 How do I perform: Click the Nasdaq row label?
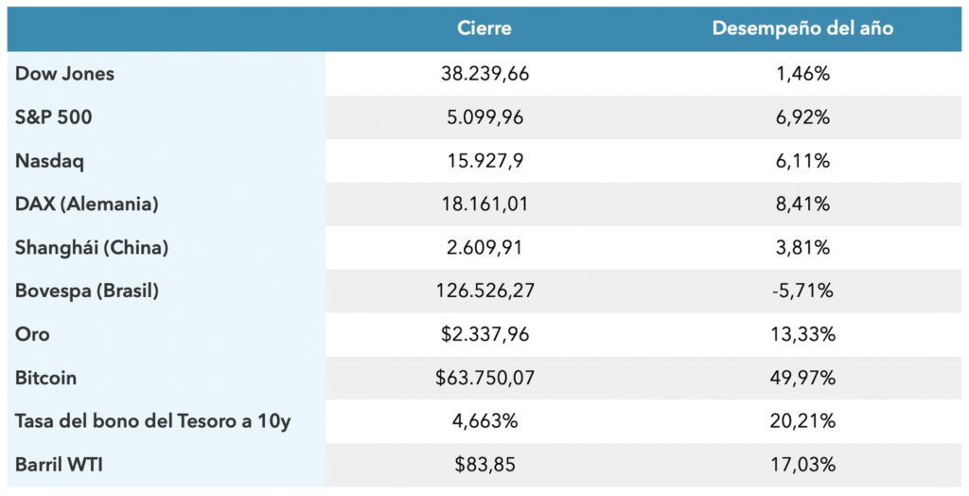click(x=49, y=161)
